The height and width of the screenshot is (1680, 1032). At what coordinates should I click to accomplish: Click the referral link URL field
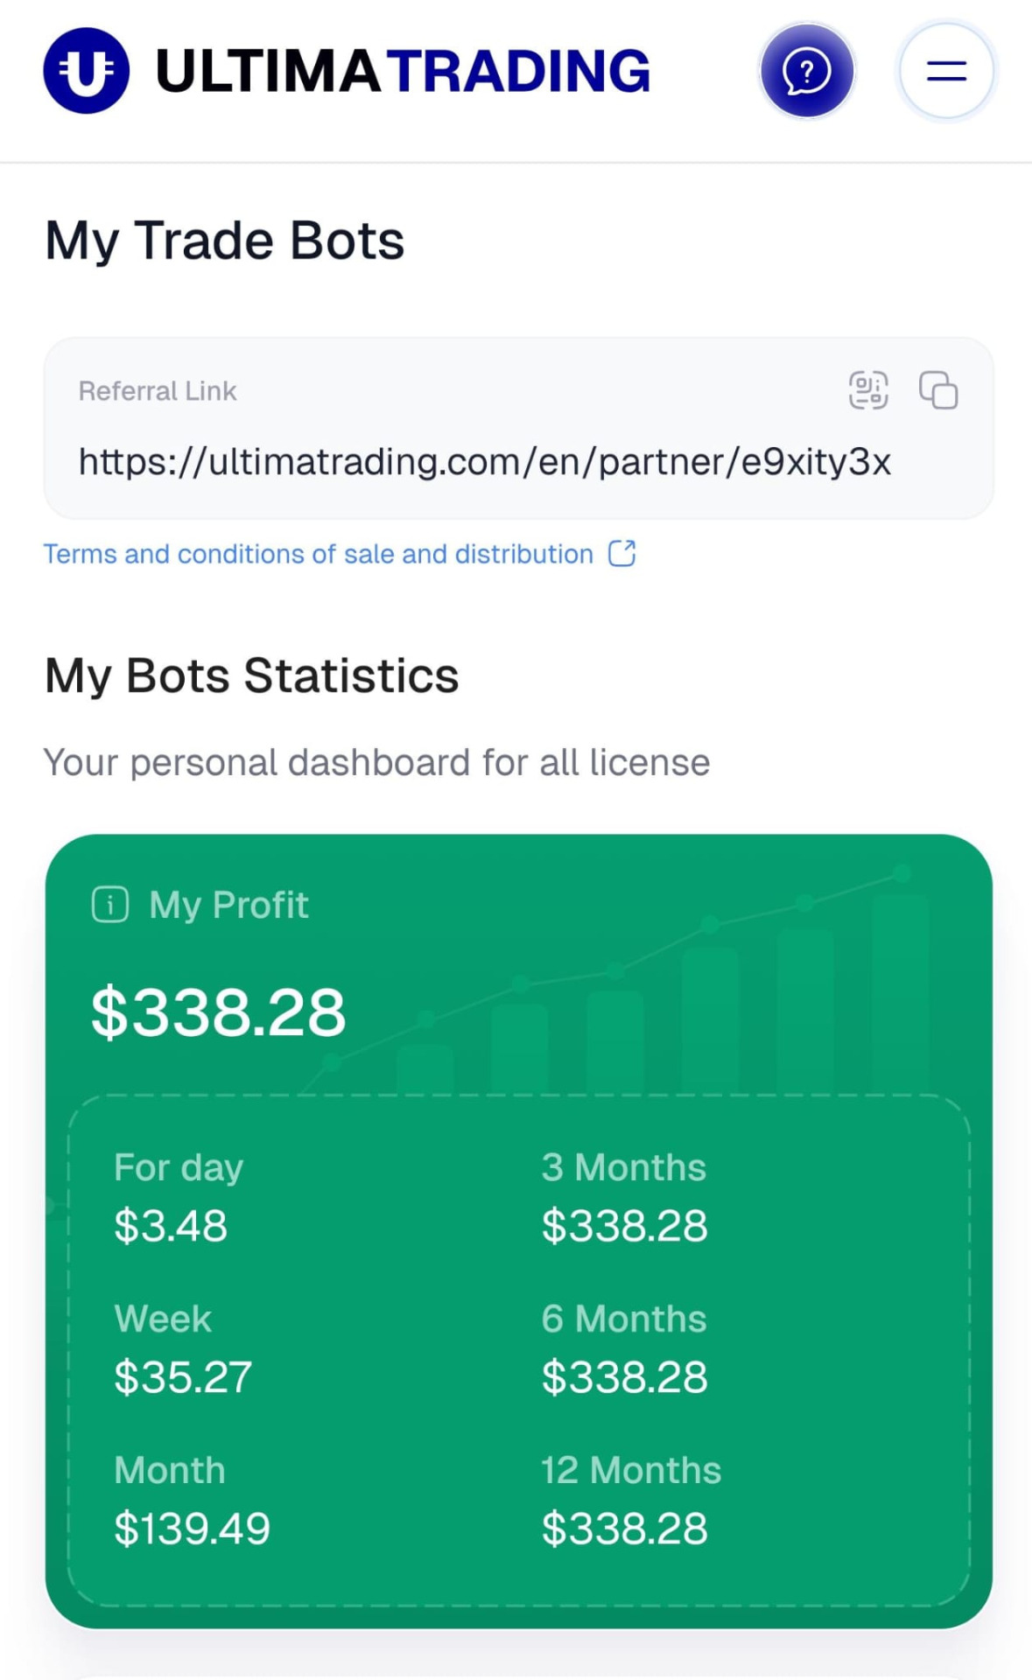484,461
